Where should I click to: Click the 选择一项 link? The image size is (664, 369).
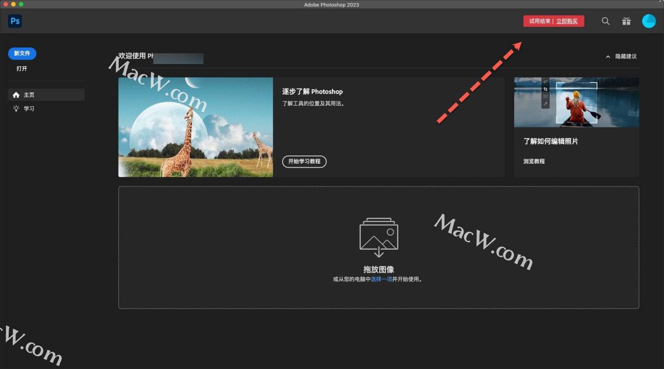pos(381,279)
